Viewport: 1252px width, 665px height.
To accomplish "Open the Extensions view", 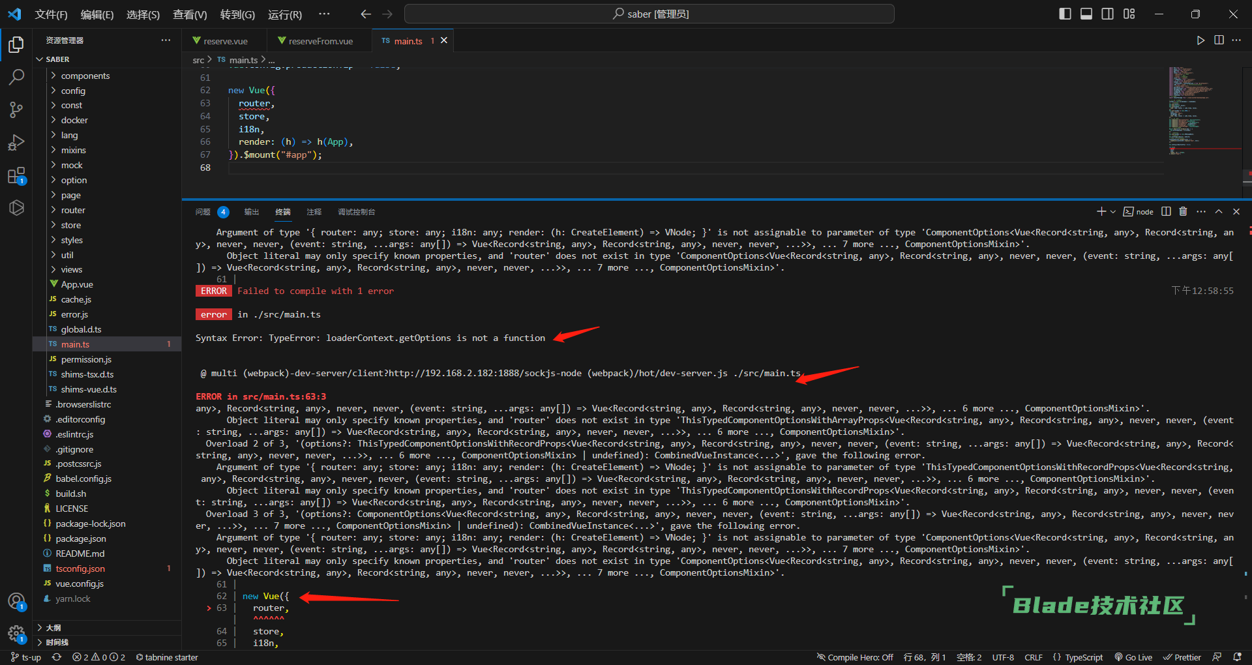I will [x=16, y=175].
